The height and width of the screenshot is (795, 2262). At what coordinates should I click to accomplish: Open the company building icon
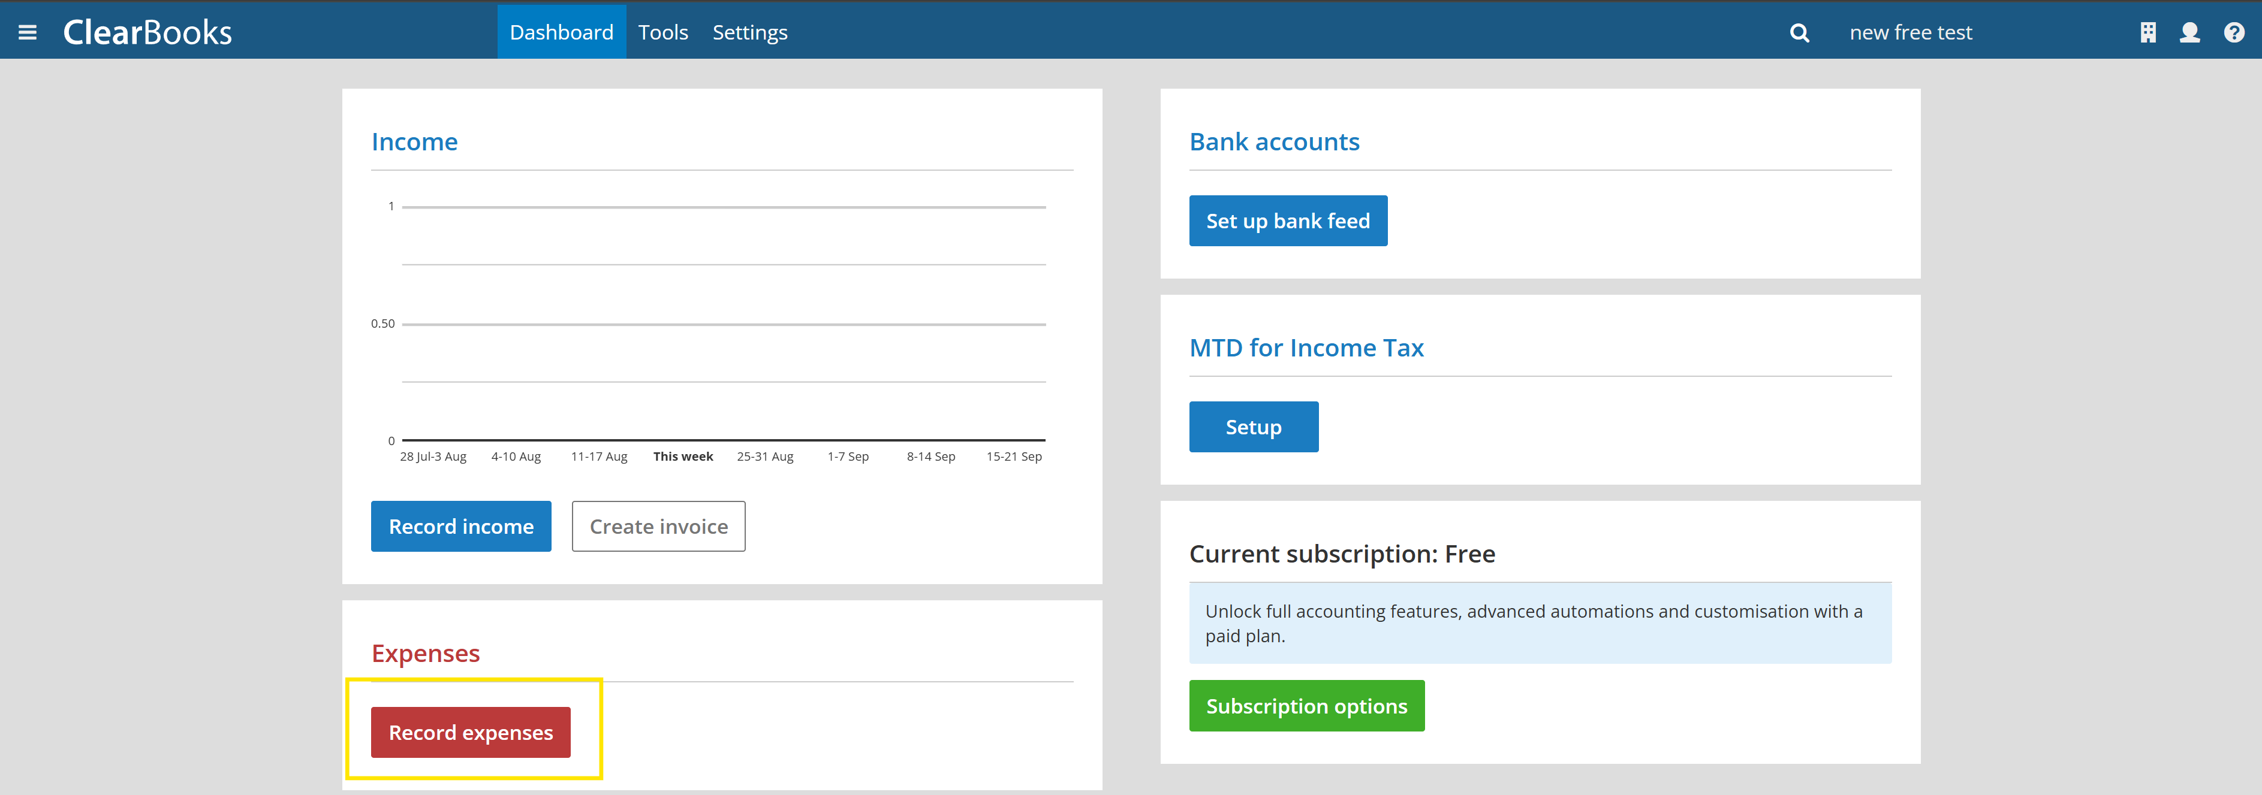point(2148,32)
